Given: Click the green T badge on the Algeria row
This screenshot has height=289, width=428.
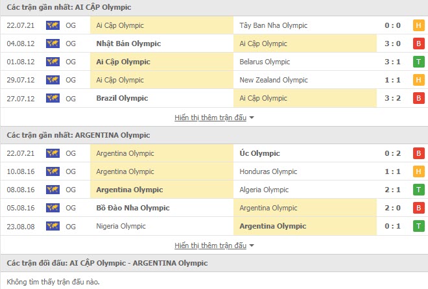Looking at the screenshot, I should 418,190.
